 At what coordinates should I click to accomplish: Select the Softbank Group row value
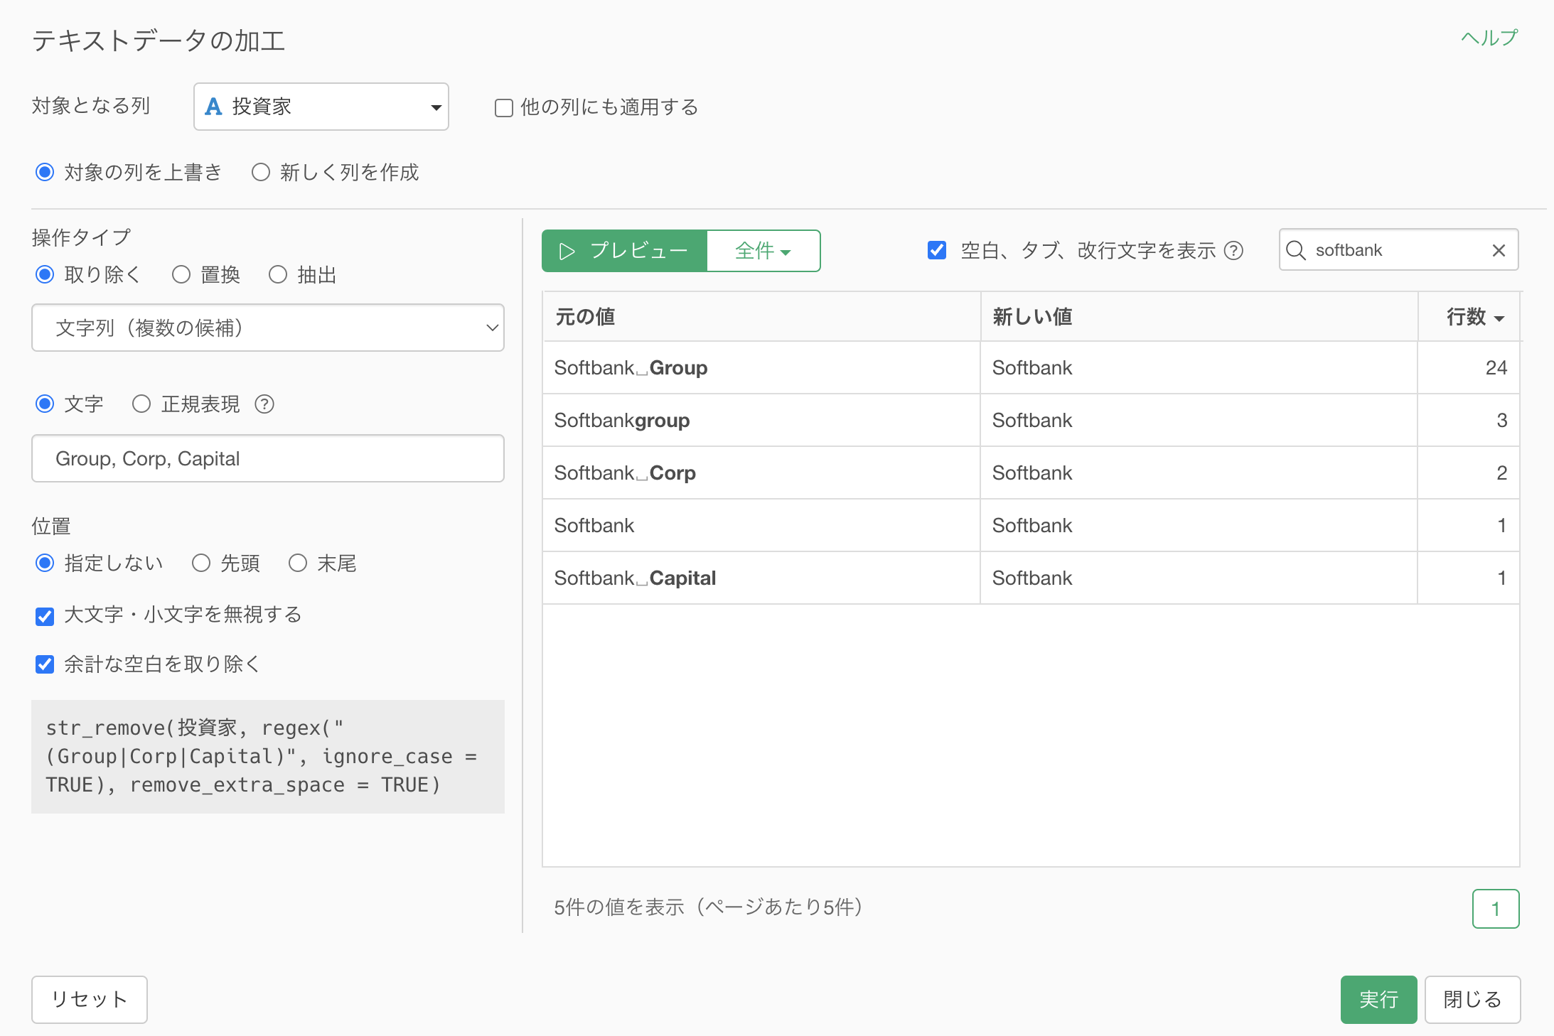pos(631,368)
